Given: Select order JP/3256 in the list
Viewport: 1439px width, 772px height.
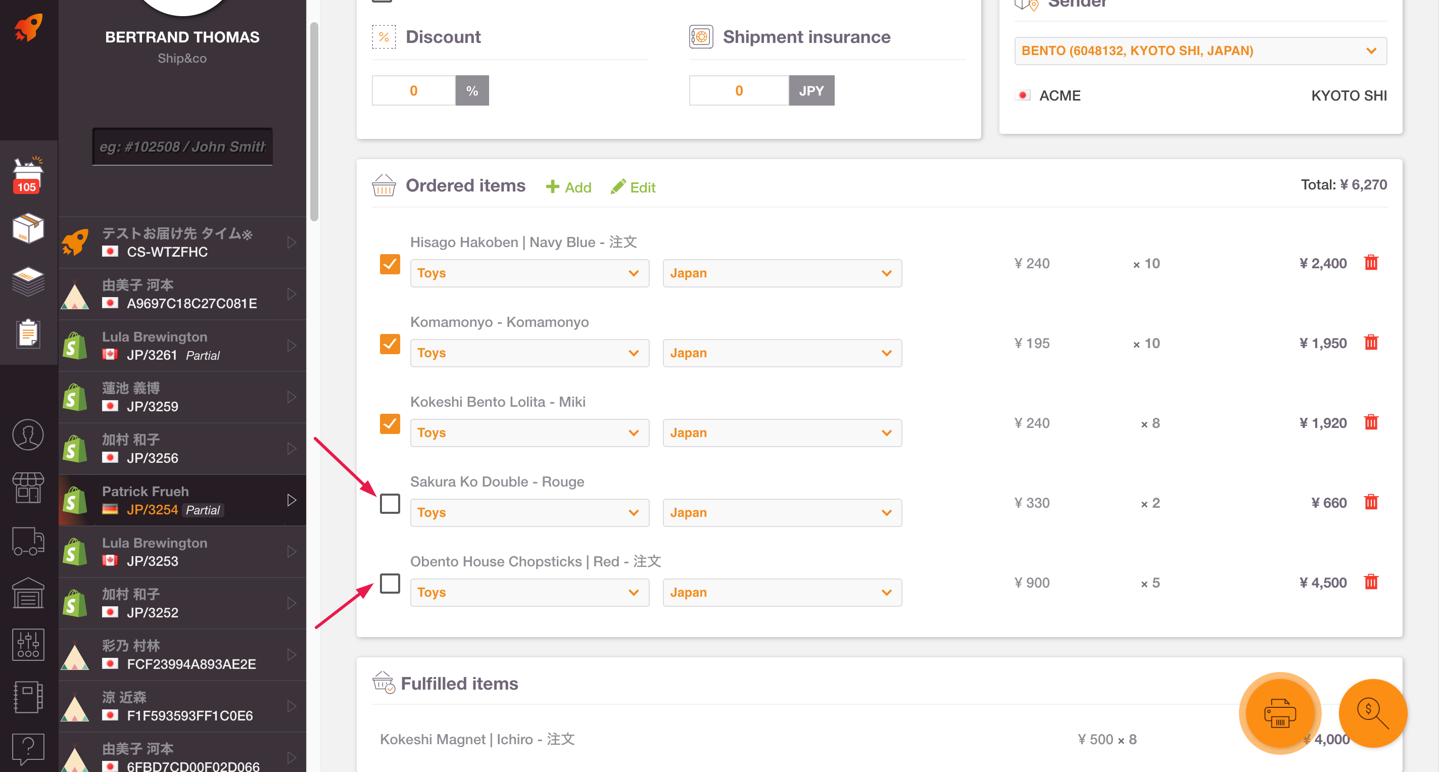Looking at the screenshot, I should coord(182,449).
